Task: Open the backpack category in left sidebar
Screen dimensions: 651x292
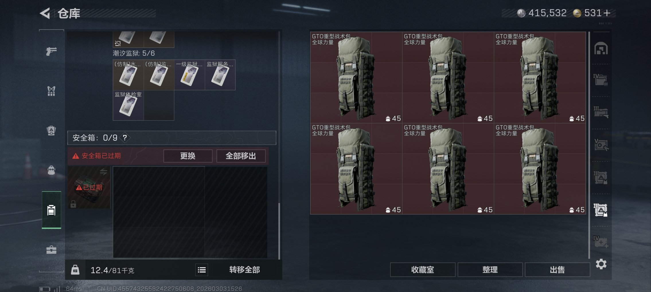Action: tap(51, 131)
